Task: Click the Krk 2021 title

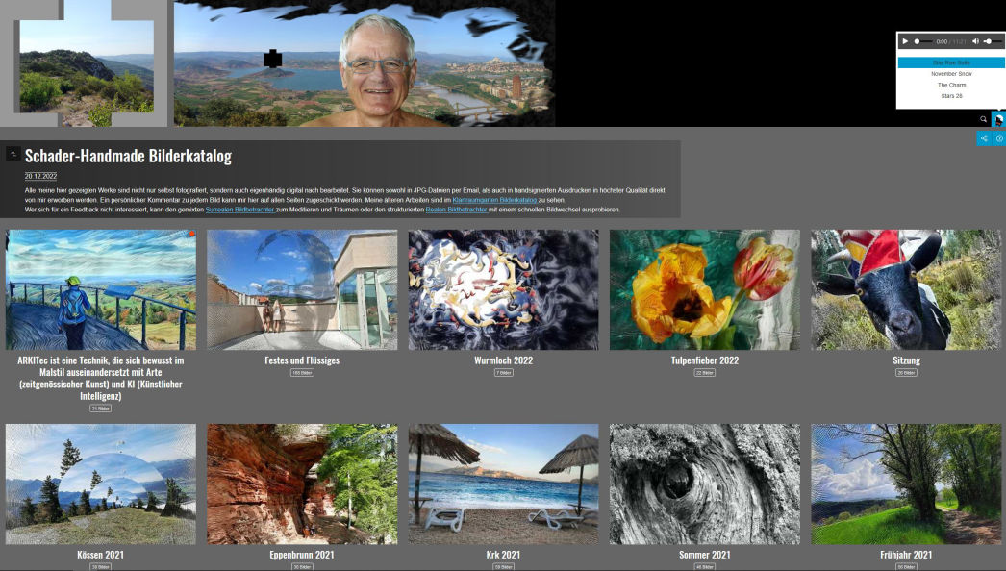Action: 503,555
